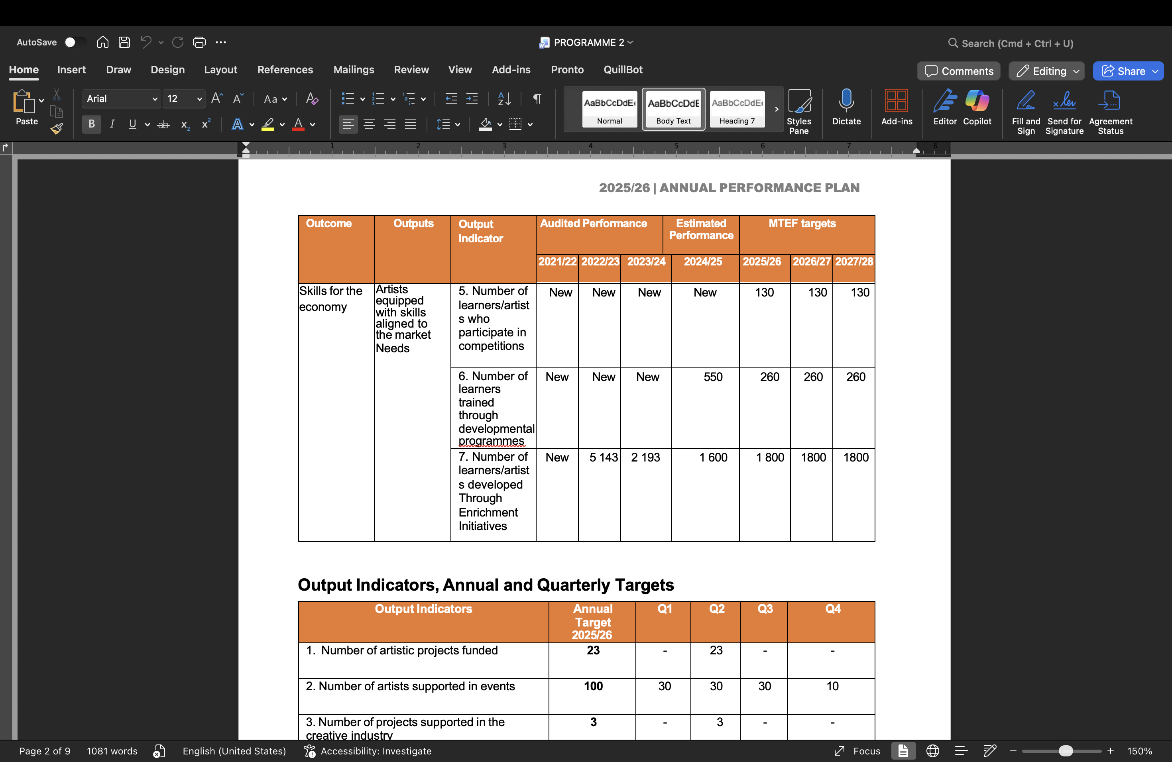Click Accessibility: Investigate in status bar
Viewport: 1172px width, 762px height.
[x=368, y=751]
